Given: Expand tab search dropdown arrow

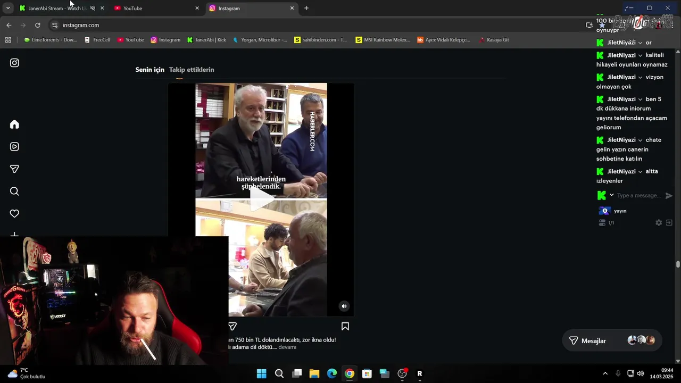Looking at the screenshot, I should tap(8, 8).
